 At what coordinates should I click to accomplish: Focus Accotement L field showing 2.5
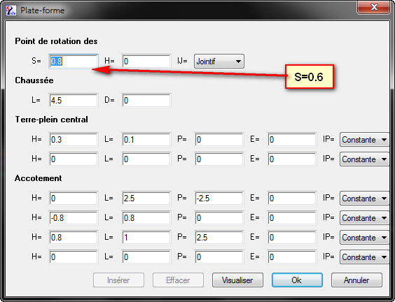(146, 199)
